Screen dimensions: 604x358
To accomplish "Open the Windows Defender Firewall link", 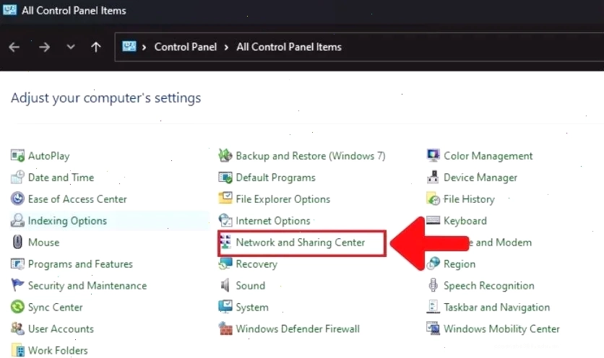I will [x=298, y=328].
